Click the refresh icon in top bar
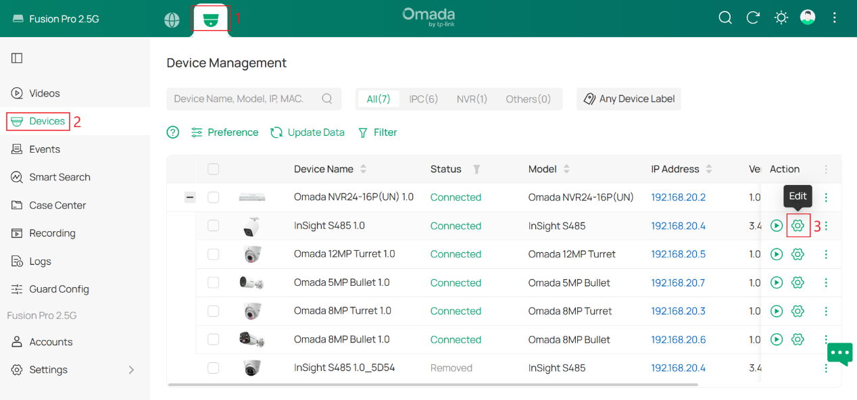 (x=753, y=18)
